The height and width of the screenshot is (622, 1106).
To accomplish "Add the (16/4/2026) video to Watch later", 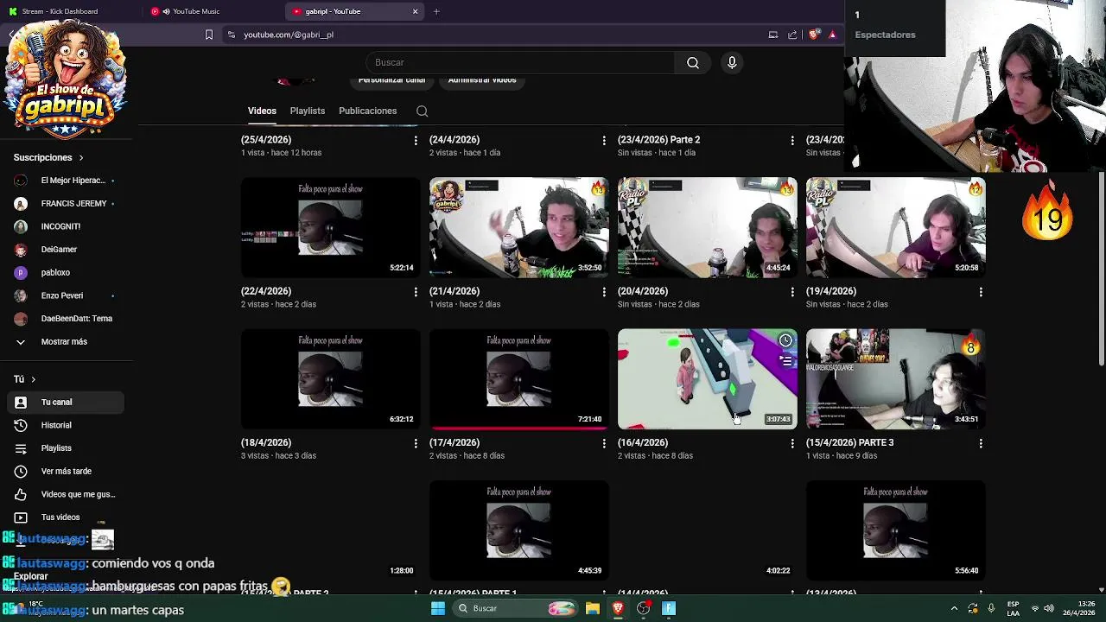I will (x=785, y=341).
